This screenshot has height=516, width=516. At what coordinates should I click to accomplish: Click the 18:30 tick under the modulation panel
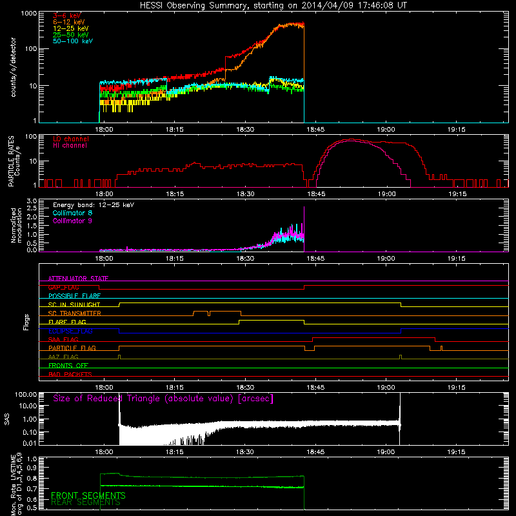coord(245,259)
